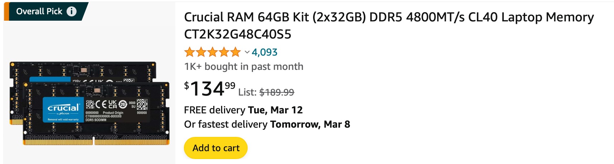614x164 pixels.
Task: Add the Crucial RAM to cart
Action: [216, 148]
